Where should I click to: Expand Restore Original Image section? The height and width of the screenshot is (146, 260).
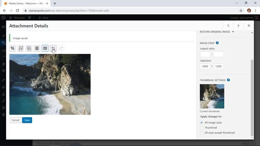point(217,32)
